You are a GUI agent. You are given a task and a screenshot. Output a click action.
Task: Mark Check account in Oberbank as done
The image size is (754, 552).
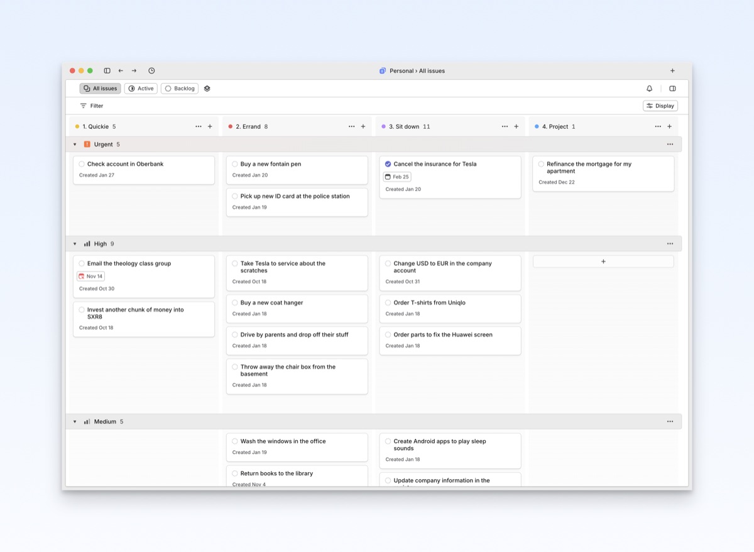[x=82, y=163]
